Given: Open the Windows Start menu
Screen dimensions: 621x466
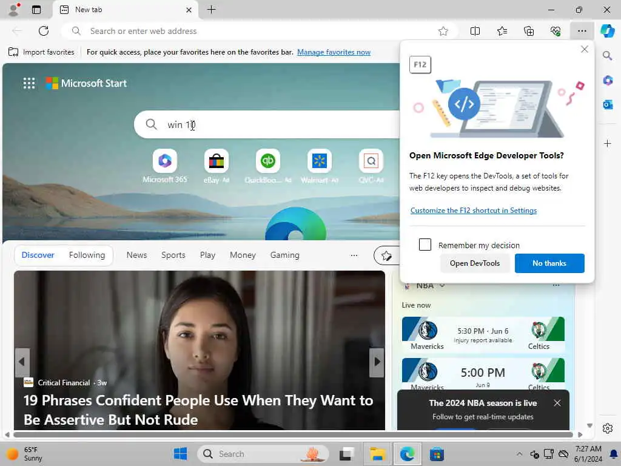Looking at the screenshot, I should coord(180,454).
